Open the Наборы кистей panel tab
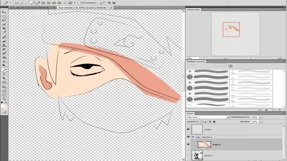The height and width of the screenshot is (161, 287). click(196, 62)
